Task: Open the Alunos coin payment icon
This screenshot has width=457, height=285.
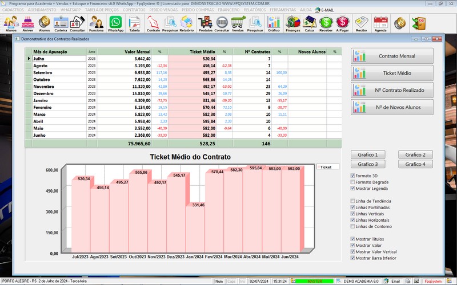Action: (45, 23)
